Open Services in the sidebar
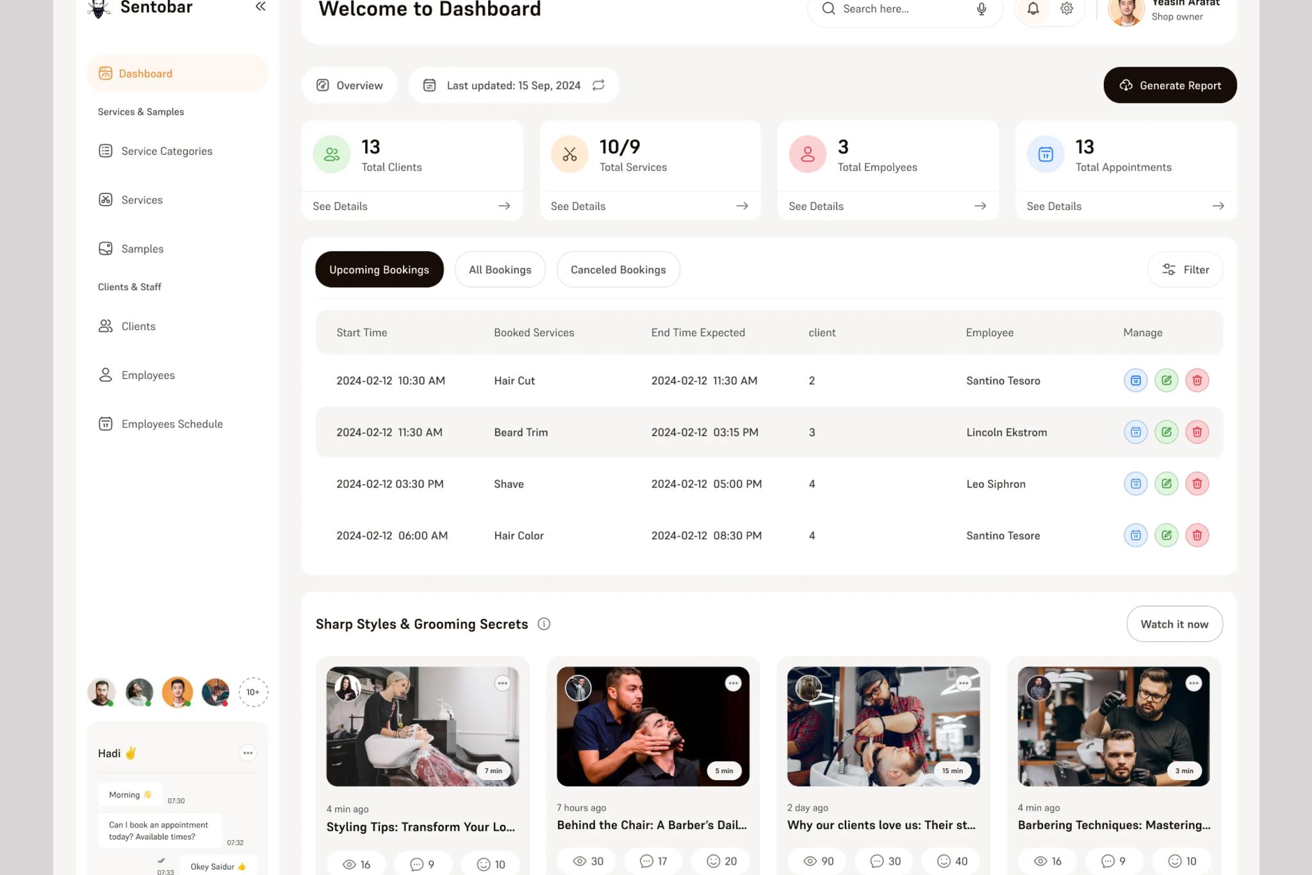This screenshot has width=1312, height=875. pos(131,200)
